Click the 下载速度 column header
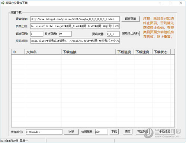Image resolution: width=186 pixels, height=143 pixels. [x=143, y=52]
